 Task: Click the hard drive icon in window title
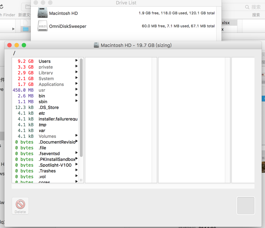[96, 45]
